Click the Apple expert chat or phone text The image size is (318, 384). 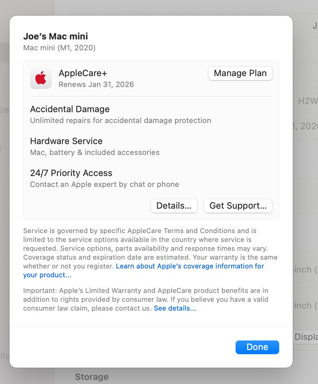[104, 184]
